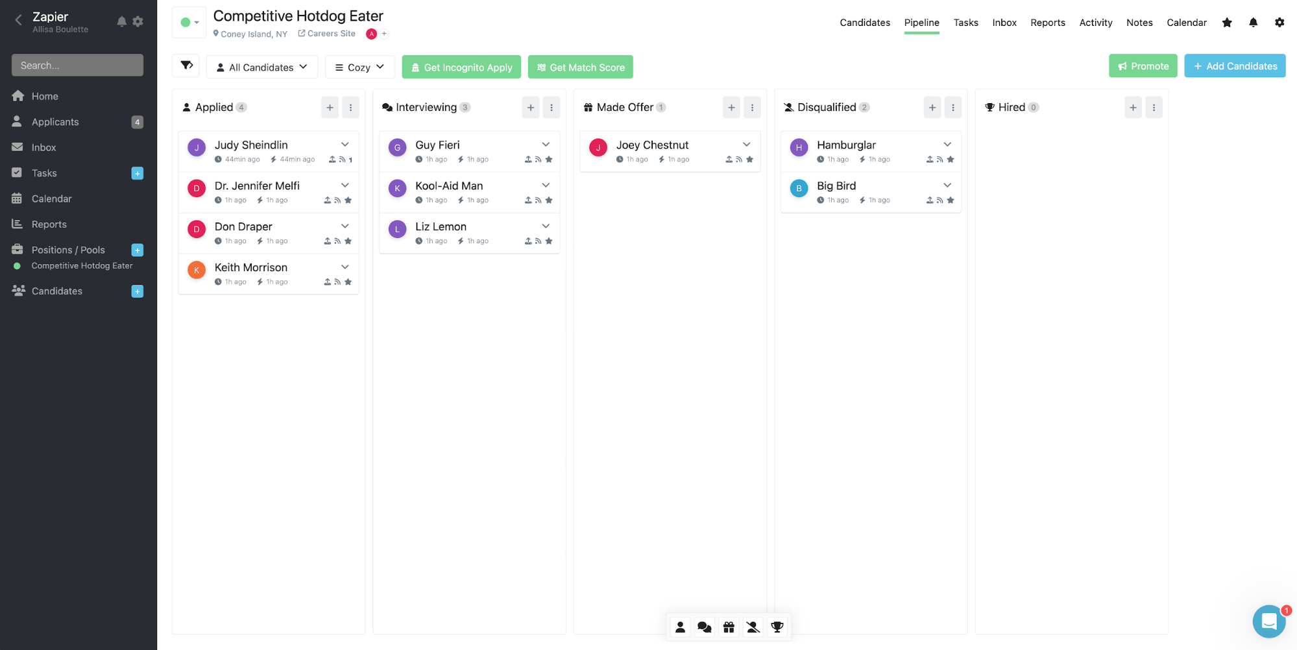Expand Guy Fieri's candidate card chevron
This screenshot has width=1297, height=650.
click(545, 144)
